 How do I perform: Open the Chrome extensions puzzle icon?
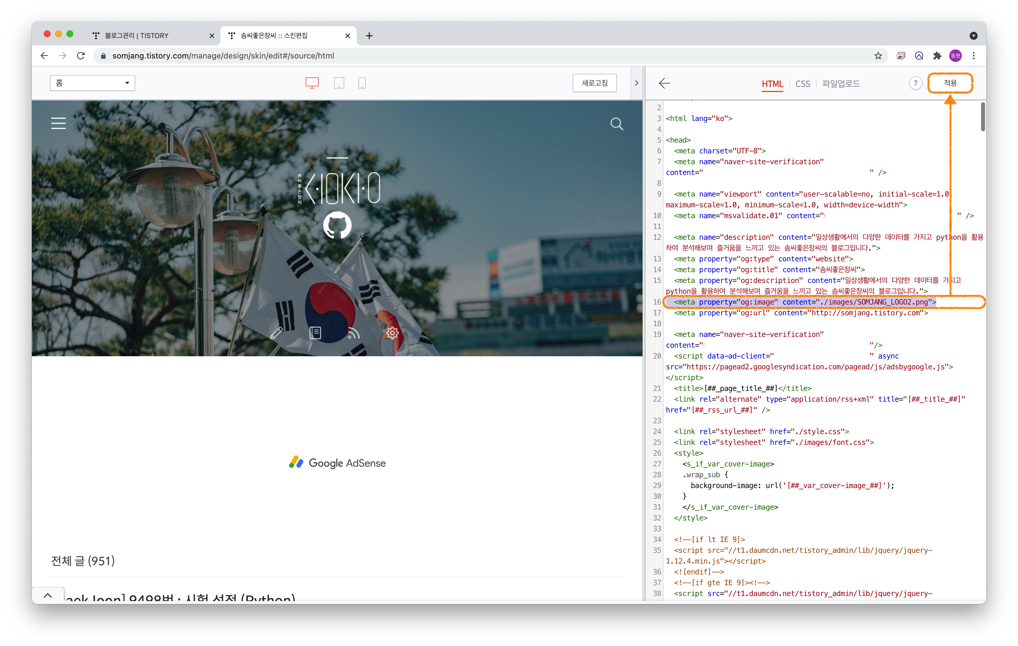tap(937, 56)
